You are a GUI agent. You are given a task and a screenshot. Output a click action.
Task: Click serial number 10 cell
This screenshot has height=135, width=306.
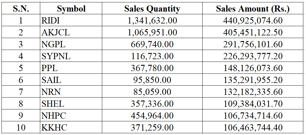[21, 128]
